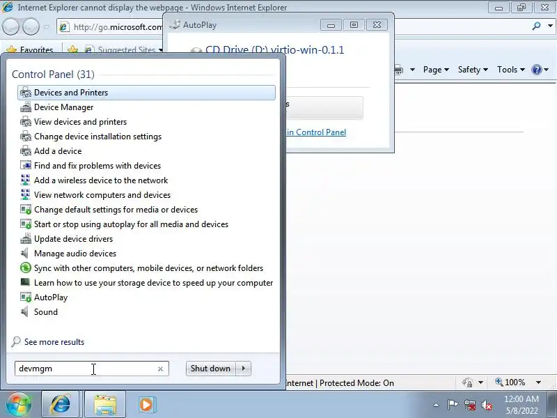Click the in Control Panel link in AutoPlay

[316, 132]
